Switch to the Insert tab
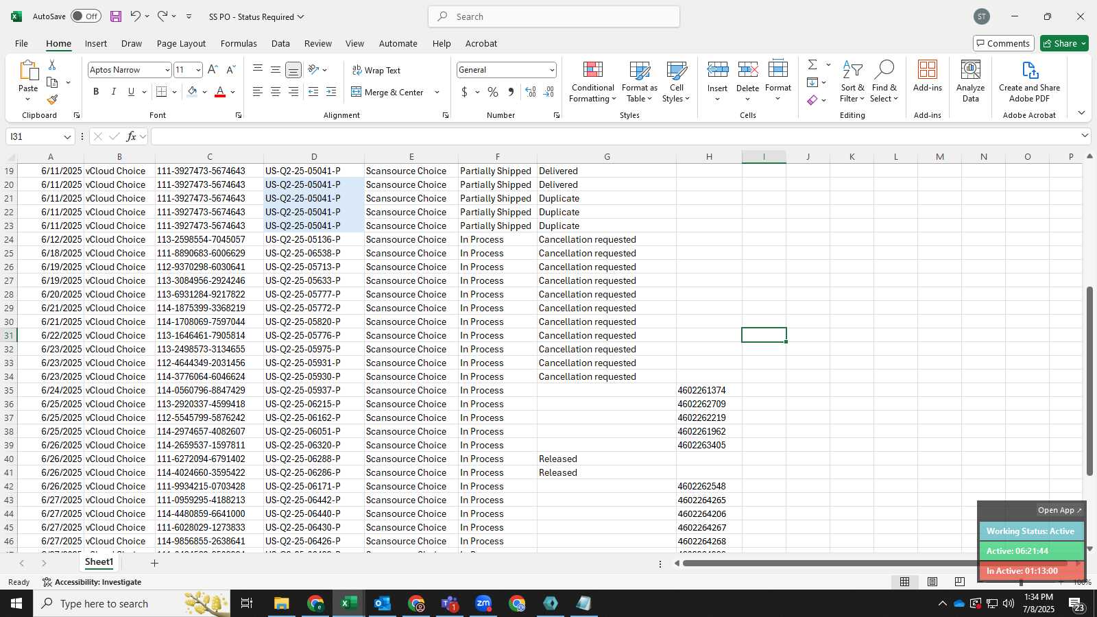 click(96, 43)
